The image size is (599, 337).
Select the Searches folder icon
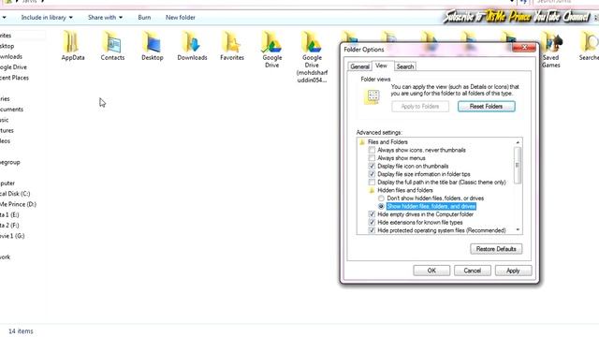click(590, 41)
